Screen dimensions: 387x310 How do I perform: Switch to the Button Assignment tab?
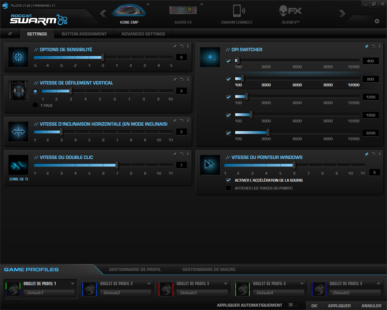click(x=84, y=34)
